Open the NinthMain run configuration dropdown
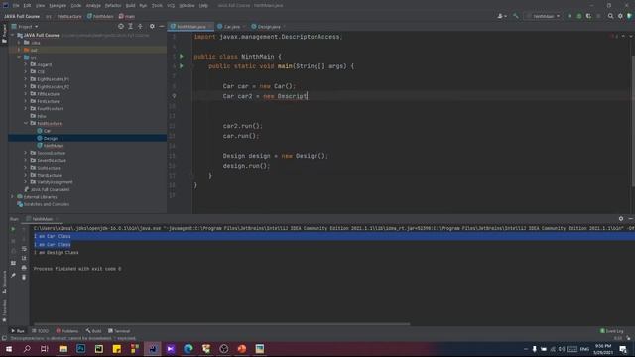 (544, 16)
